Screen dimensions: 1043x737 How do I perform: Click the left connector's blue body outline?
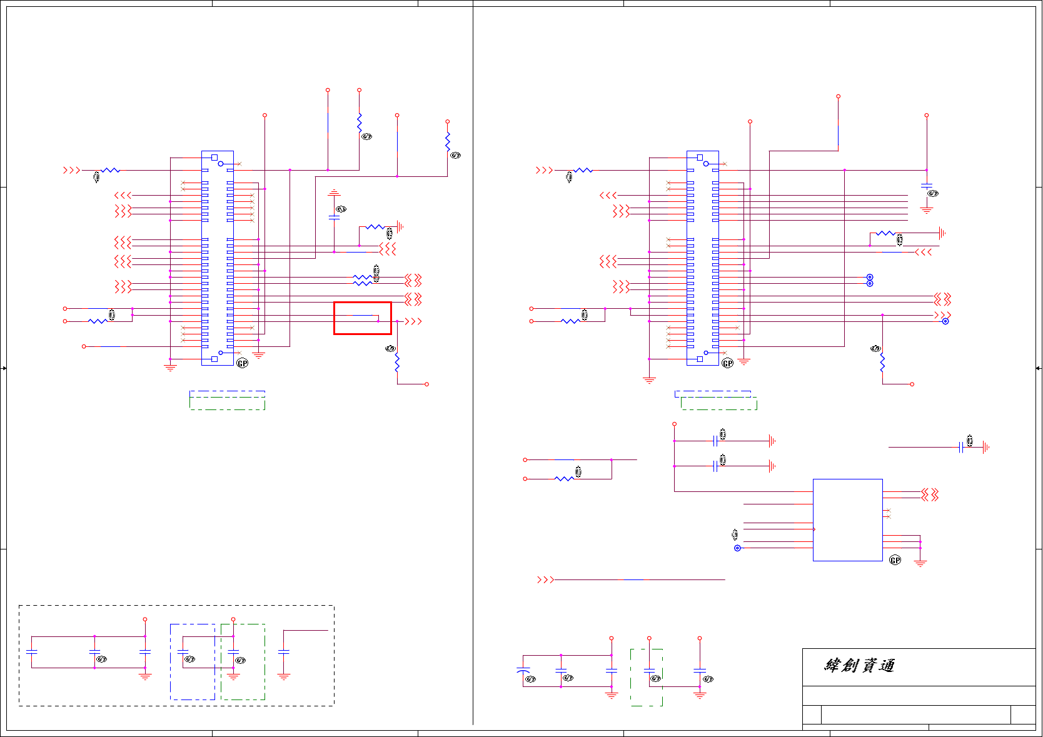pyautogui.click(x=218, y=258)
